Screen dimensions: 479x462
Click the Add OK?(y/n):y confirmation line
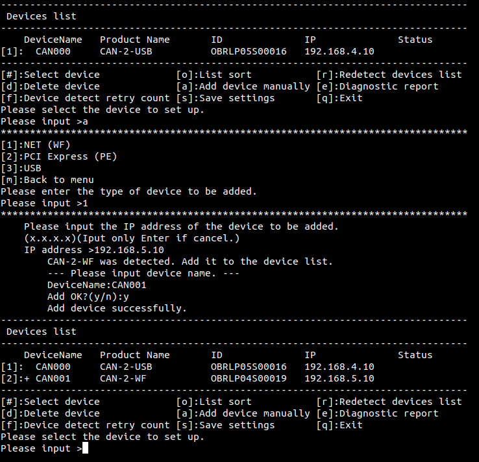point(88,297)
